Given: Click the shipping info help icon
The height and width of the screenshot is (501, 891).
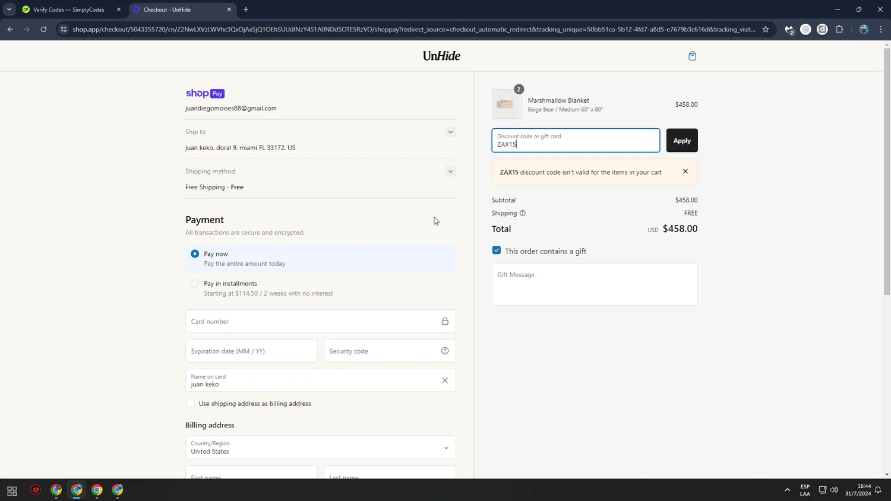Looking at the screenshot, I should pyautogui.click(x=522, y=213).
